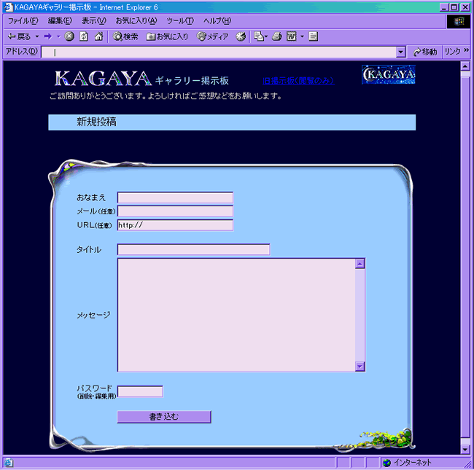Click inside the メッセージ text area

(236, 315)
